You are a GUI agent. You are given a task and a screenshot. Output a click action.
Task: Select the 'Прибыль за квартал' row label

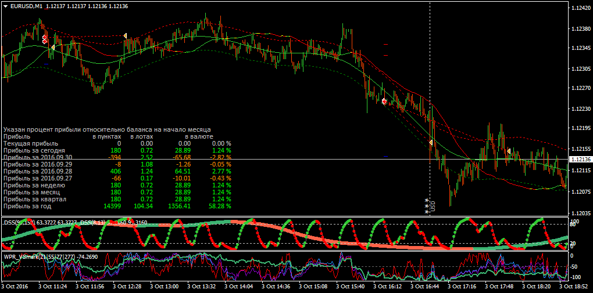[x=35, y=199]
